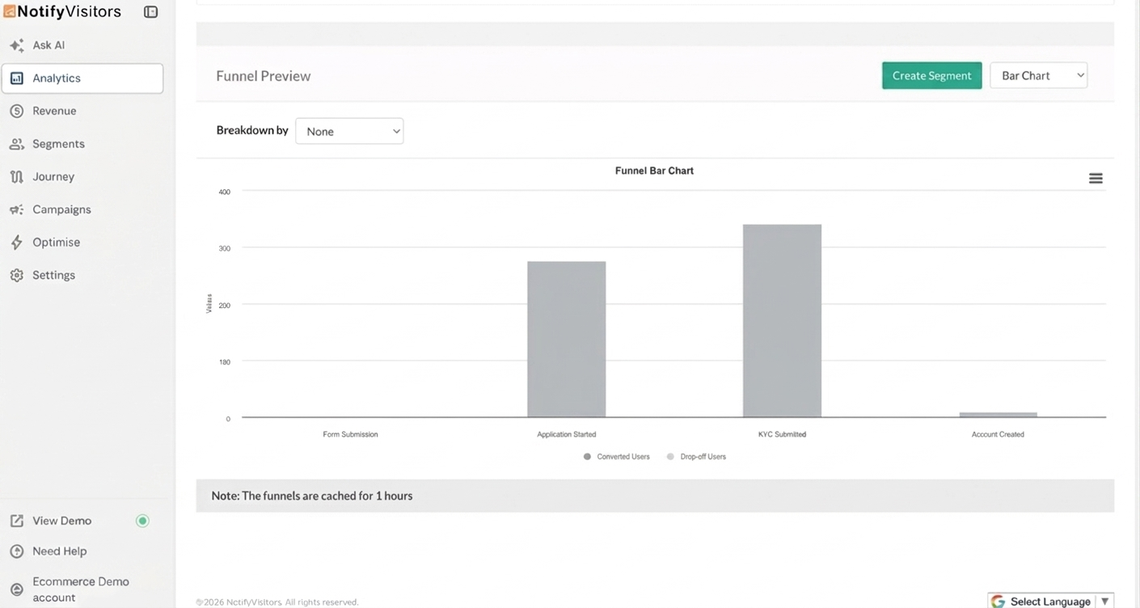Click the Form Submission axis label
The width and height of the screenshot is (1140, 608).
tap(350, 434)
